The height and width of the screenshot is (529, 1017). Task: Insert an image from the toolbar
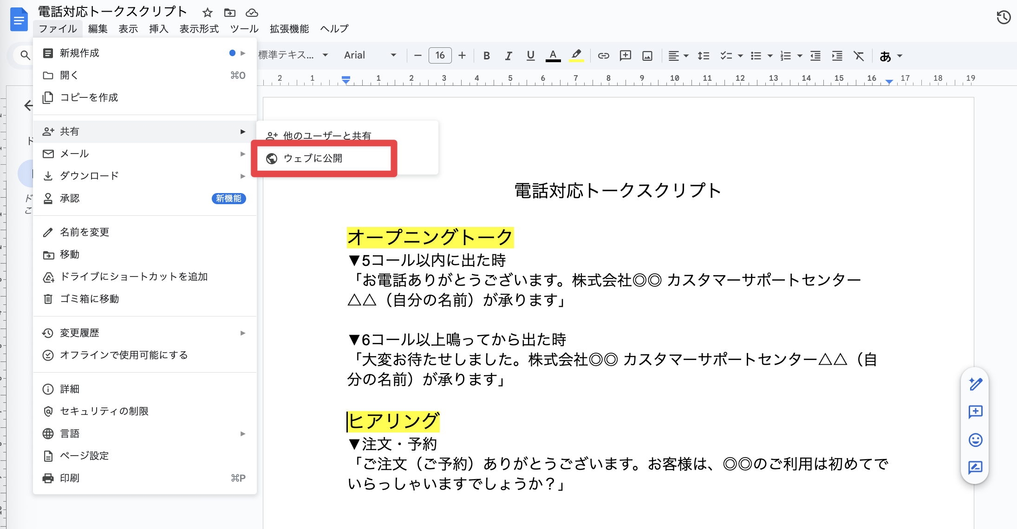(x=647, y=56)
